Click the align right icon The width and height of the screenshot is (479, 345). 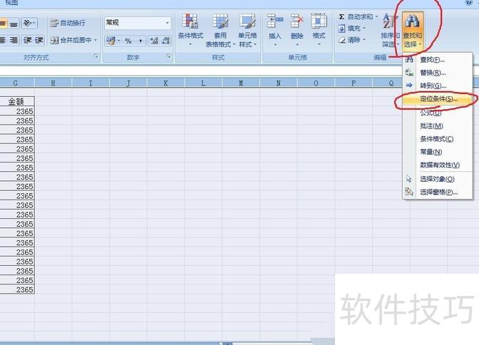click(14, 41)
